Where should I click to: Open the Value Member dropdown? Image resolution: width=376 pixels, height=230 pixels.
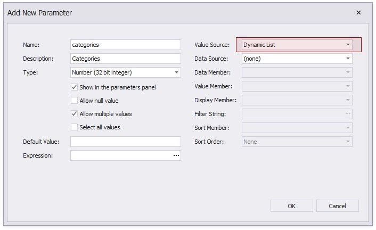348,86
